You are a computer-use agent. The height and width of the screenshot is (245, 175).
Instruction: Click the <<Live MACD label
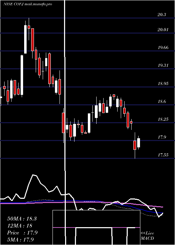point(147,236)
